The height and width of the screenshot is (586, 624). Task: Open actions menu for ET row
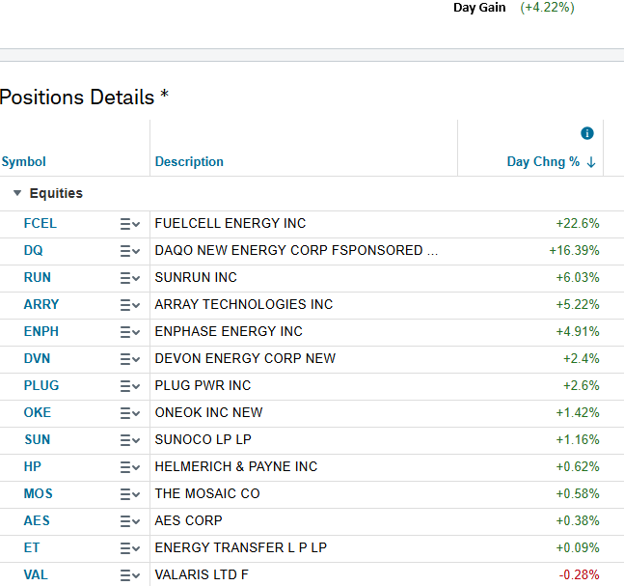tap(130, 548)
